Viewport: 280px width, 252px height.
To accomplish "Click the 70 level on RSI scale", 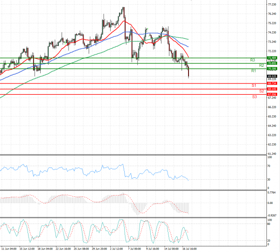I will pos(269,166).
